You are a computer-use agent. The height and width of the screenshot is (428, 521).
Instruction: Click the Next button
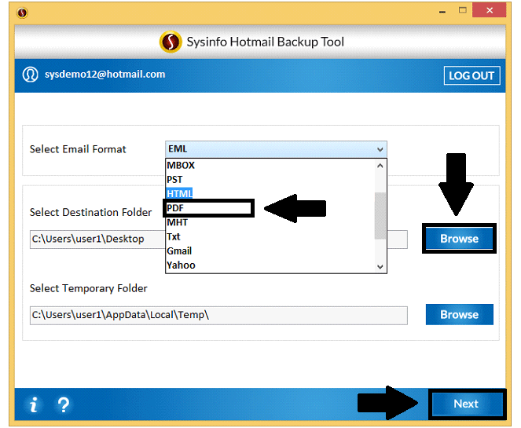point(467,404)
